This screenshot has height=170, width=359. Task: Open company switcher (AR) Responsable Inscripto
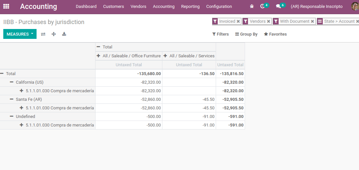coord(317,6)
